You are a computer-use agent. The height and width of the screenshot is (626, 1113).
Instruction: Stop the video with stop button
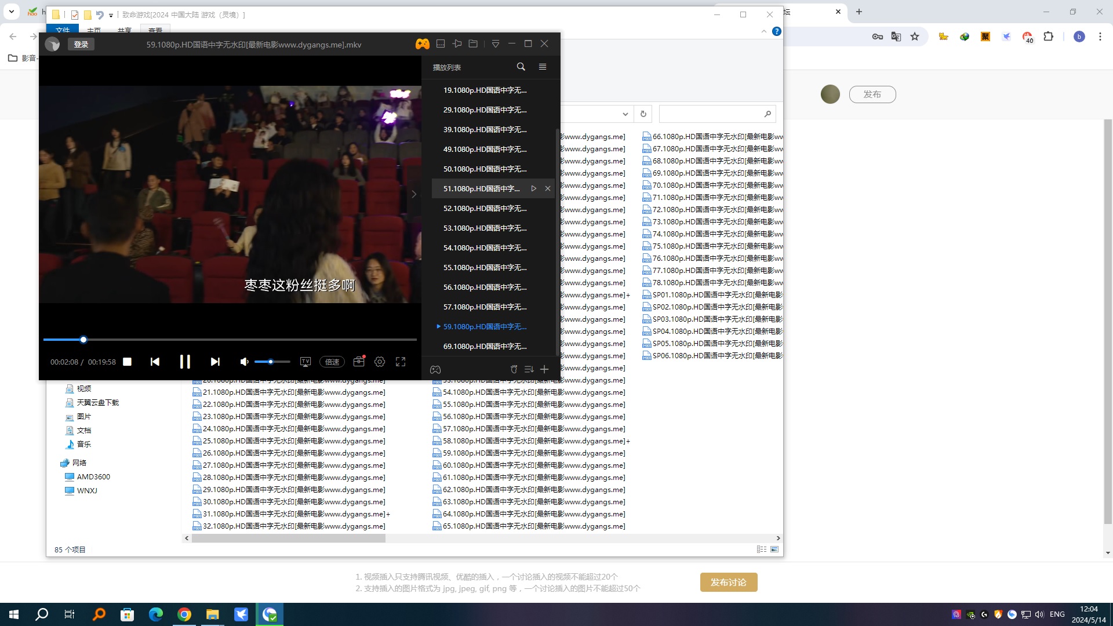pyautogui.click(x=128, y=362)
